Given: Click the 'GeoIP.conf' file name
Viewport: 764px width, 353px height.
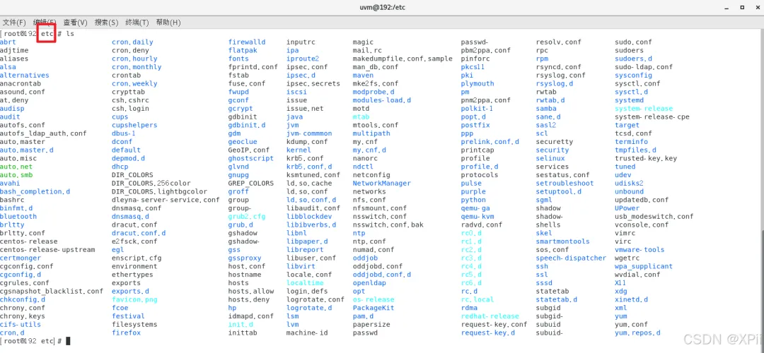Looking at the screenshot, I should point(248,150).
